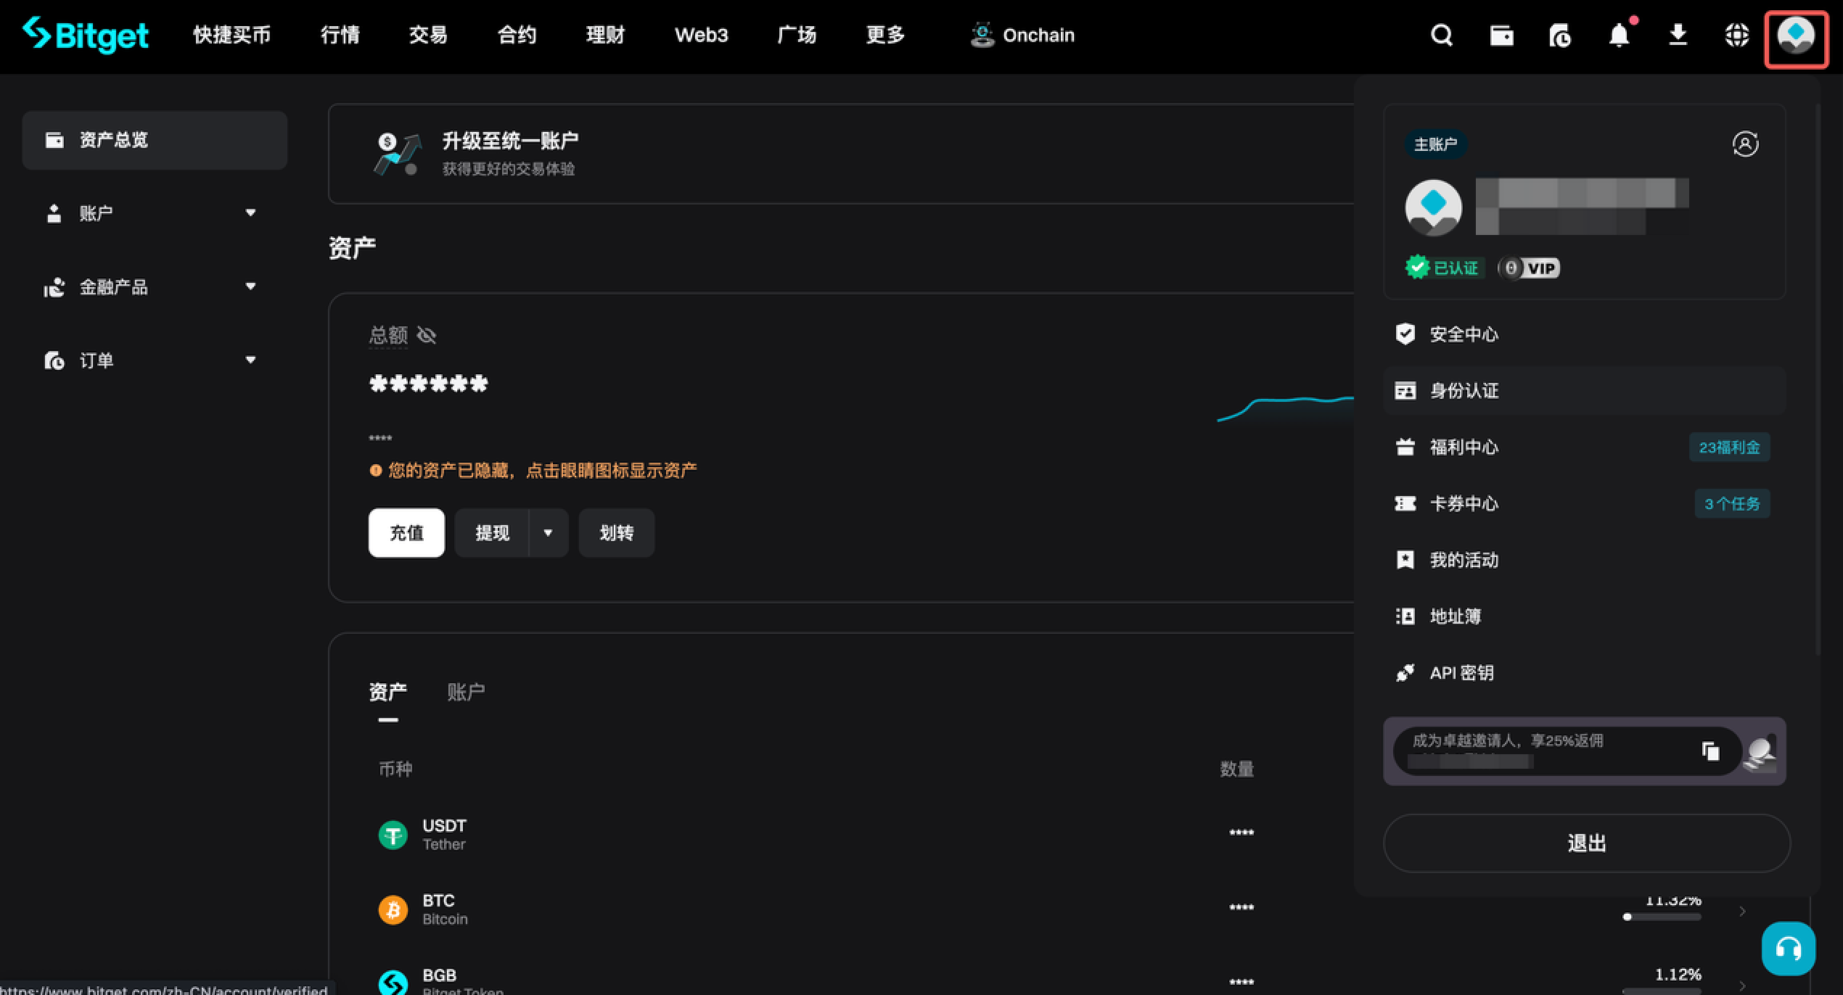
Task: Switch to the 资产 tab
Action: 387,692
